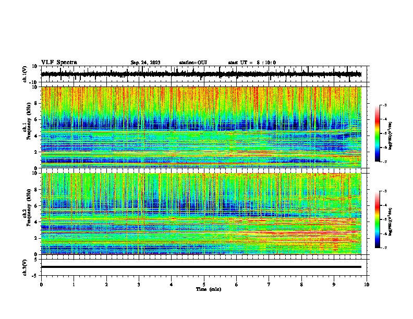The width and height of the screenshot is (413, 319).
Task: Click the ch.2 spectrogram panel
Action: (x=201, y=214)
